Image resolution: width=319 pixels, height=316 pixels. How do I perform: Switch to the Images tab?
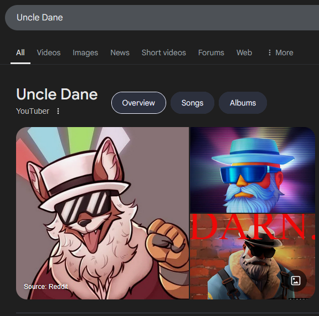85,52
